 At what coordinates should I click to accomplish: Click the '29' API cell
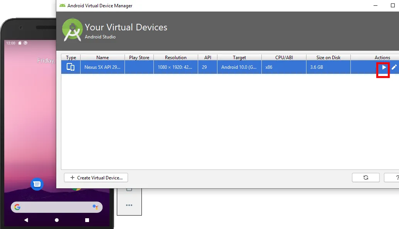pyautogui.click(x=208, y=67)
